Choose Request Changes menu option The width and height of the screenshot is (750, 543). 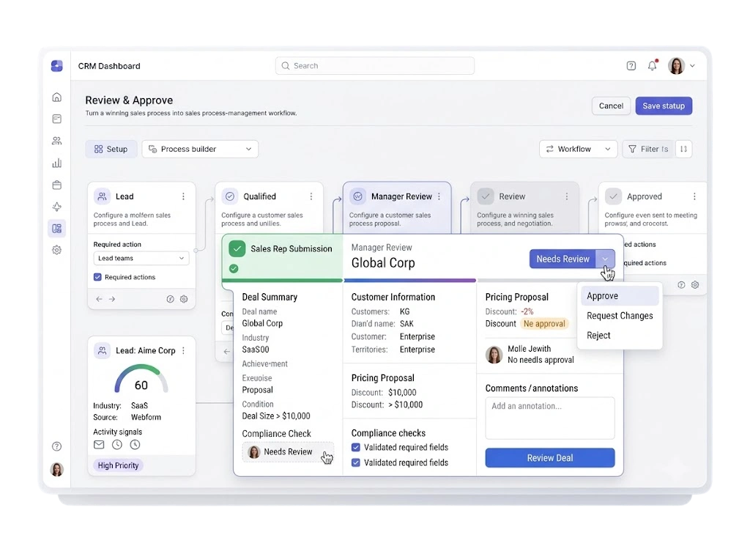point(620,316)
